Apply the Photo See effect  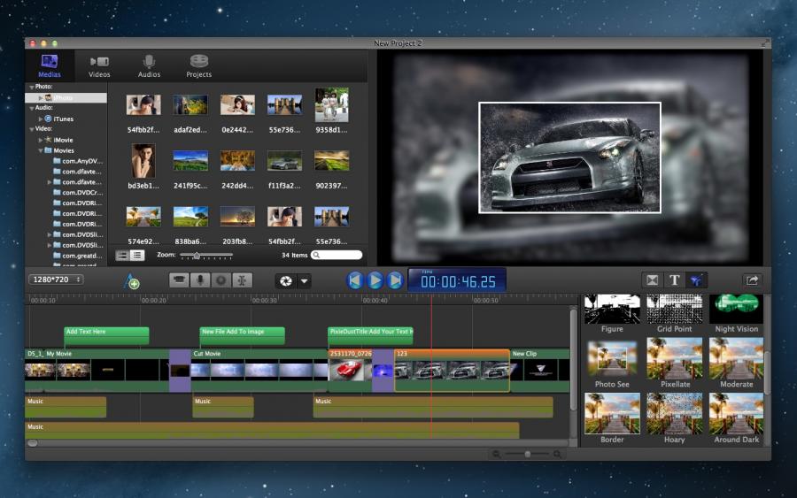[612, 360]
